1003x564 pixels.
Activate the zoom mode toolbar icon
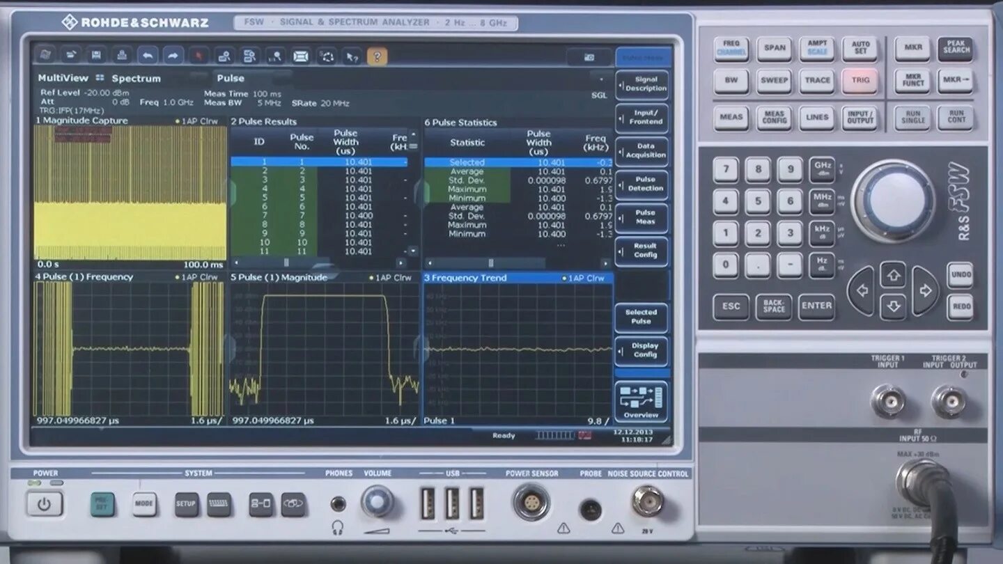pyautogui.click(x=224, y=55)
